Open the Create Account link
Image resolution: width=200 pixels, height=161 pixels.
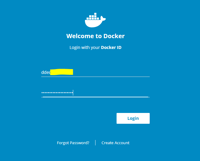point(115,143)
